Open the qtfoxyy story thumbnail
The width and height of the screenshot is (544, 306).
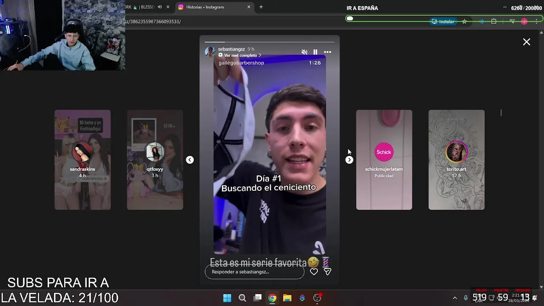coord(155,160)
